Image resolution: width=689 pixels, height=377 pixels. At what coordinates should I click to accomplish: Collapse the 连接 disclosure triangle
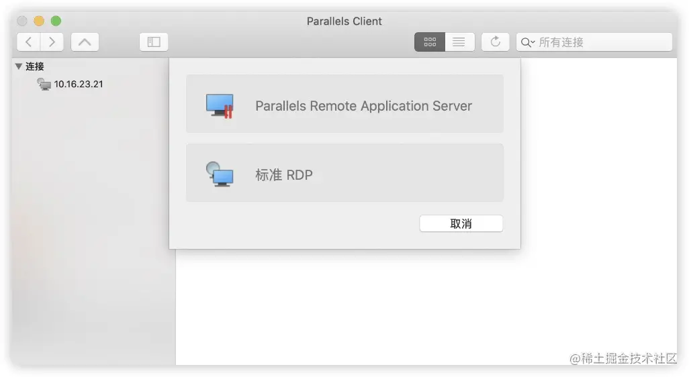[18, 66]
